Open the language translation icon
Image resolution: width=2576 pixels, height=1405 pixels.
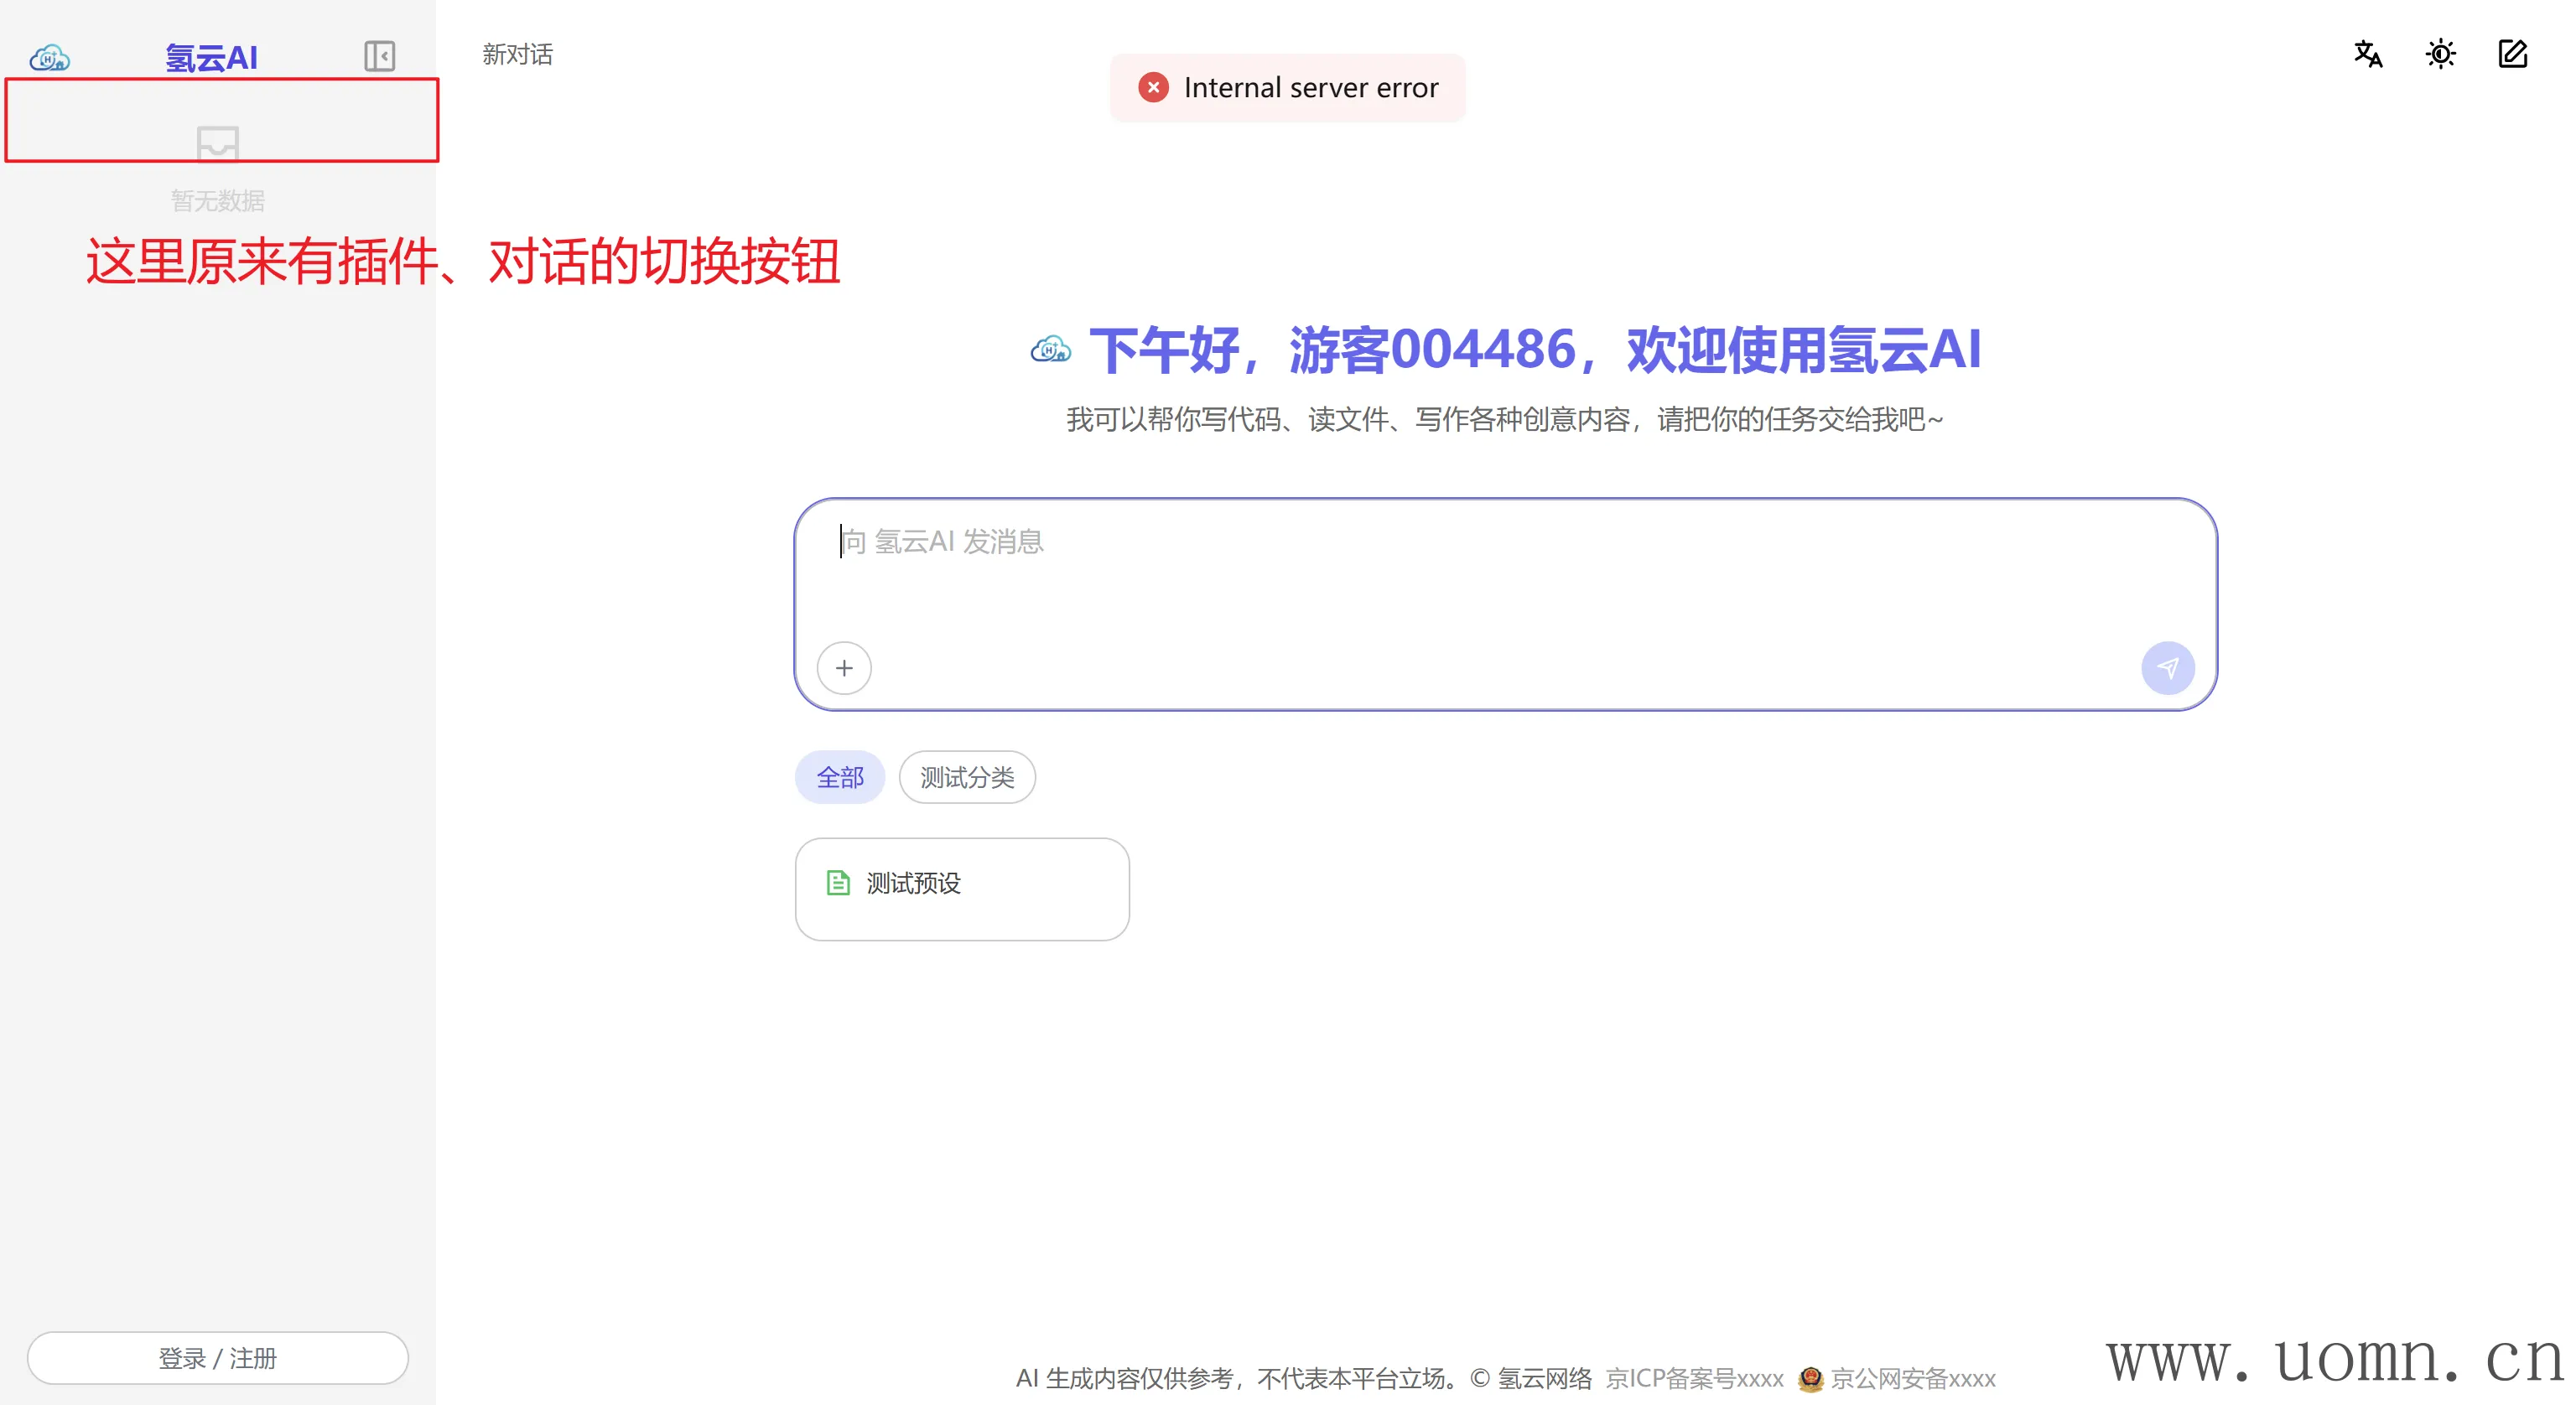pyautogui.click(x=2367, y=54)
